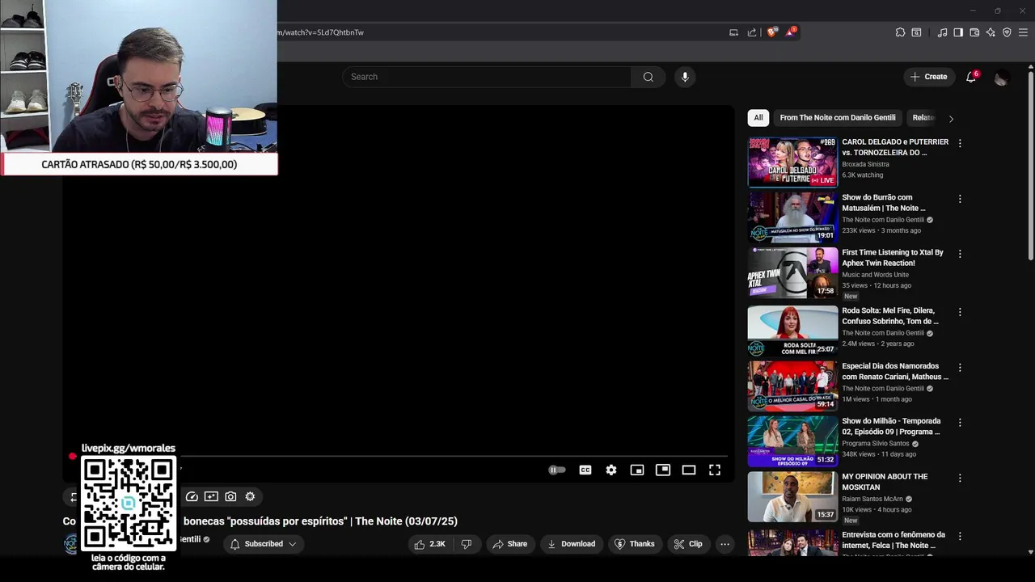Open the Leo AI sparkle icon
The image size is (1035, 582).
pos(991,32)
